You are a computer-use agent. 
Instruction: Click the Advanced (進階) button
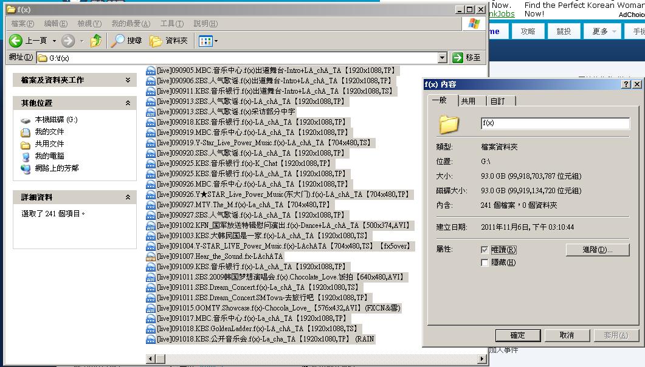pos(598,250)
